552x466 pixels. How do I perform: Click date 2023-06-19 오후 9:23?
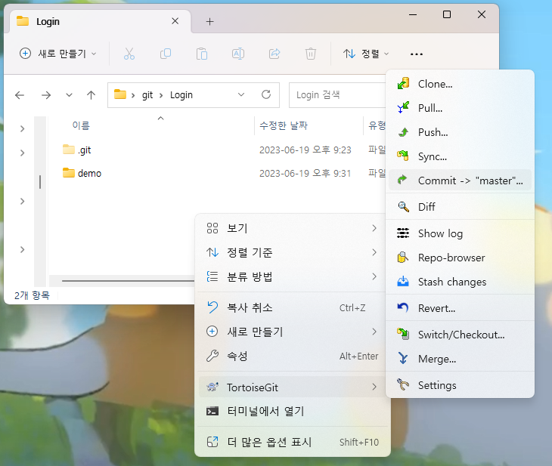[x=305, y=150]
